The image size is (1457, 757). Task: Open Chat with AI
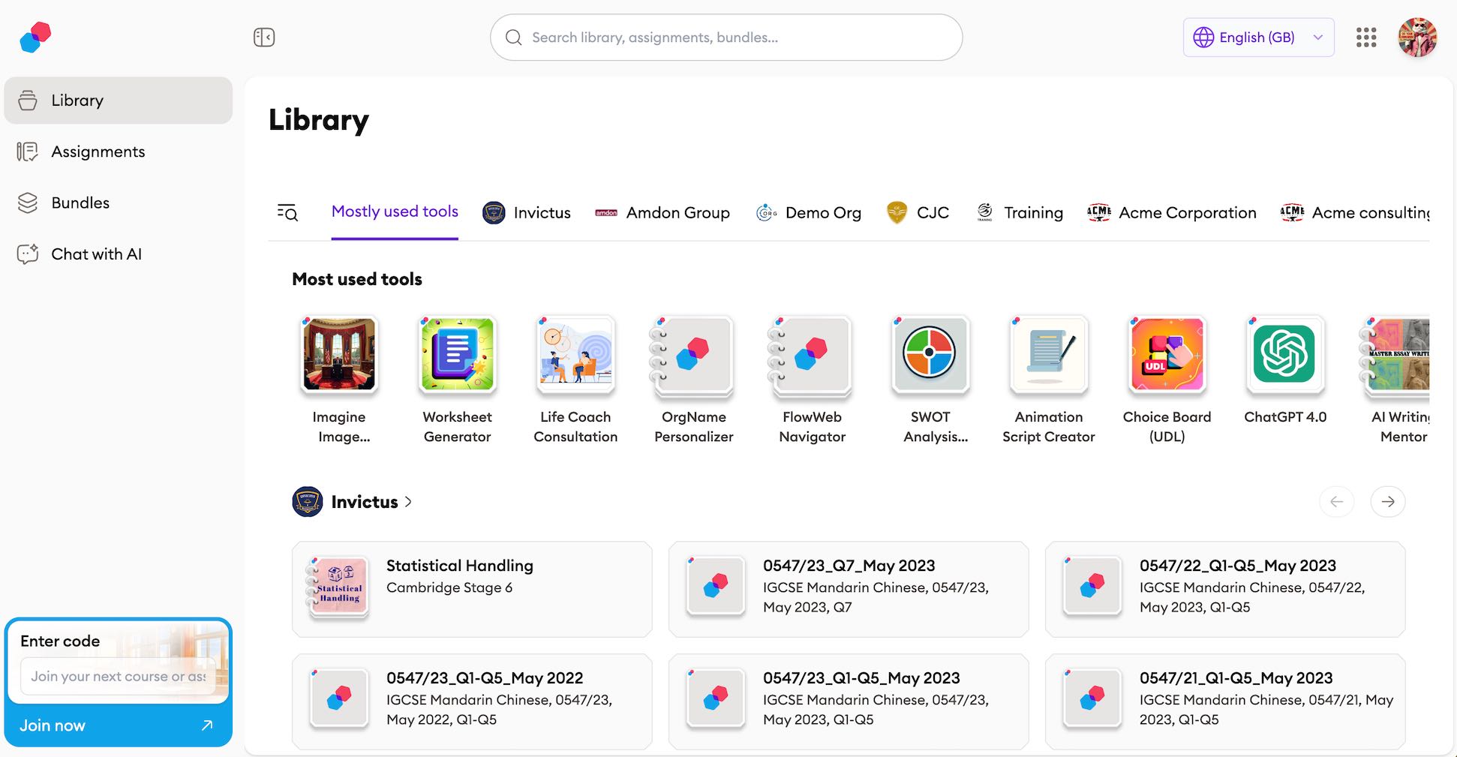(x=96, y=254)
